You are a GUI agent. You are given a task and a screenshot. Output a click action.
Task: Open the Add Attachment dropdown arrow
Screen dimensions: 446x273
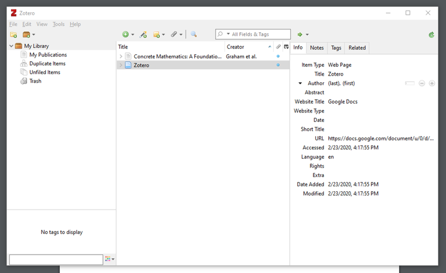(x=181, y=35)
